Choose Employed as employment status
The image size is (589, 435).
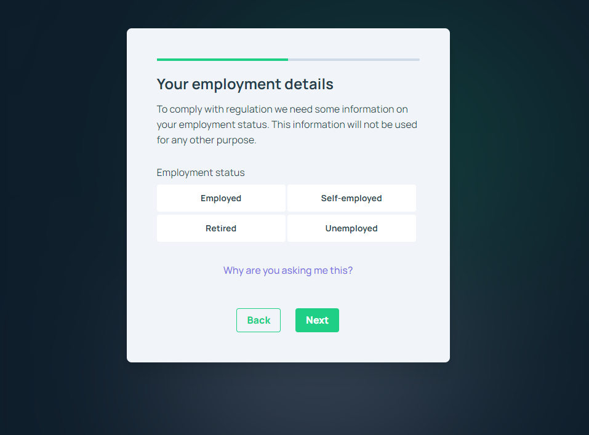coord(221,198)
